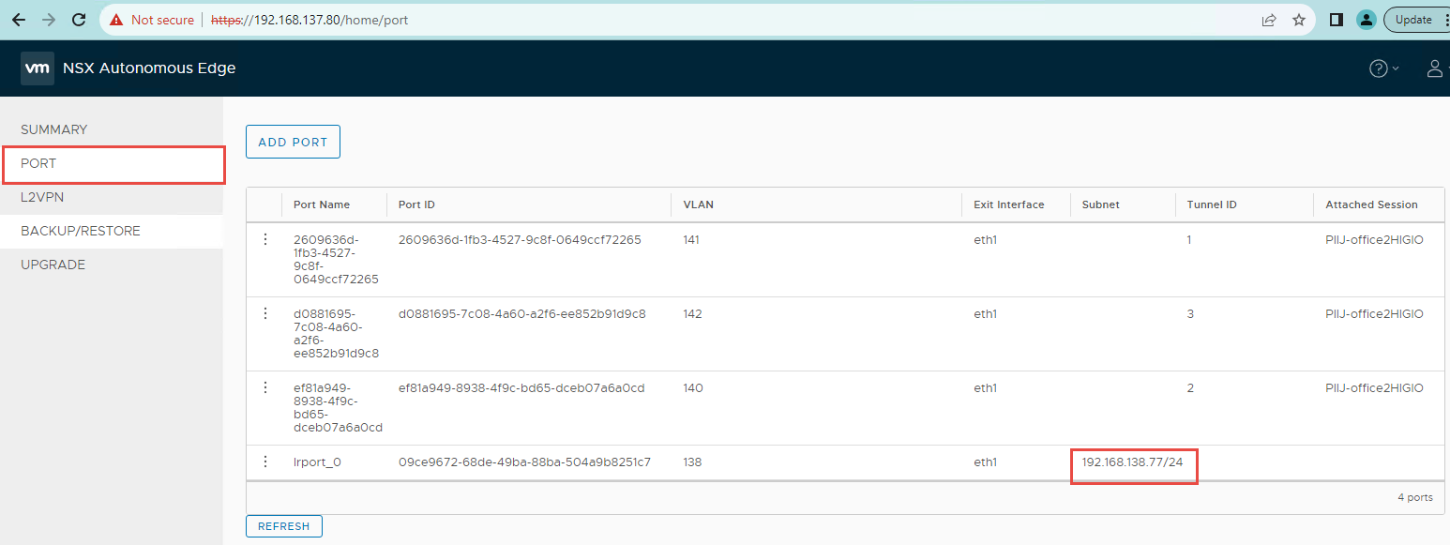Viewport: 1450px width, 545px height.
Task: Click the VMware vm logo
Action: 38,68
